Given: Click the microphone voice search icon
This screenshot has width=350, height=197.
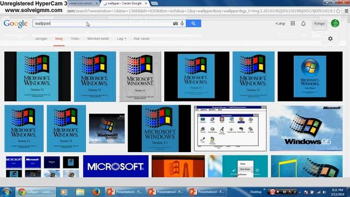Looking at the screenshot, I should coord(182,23).
